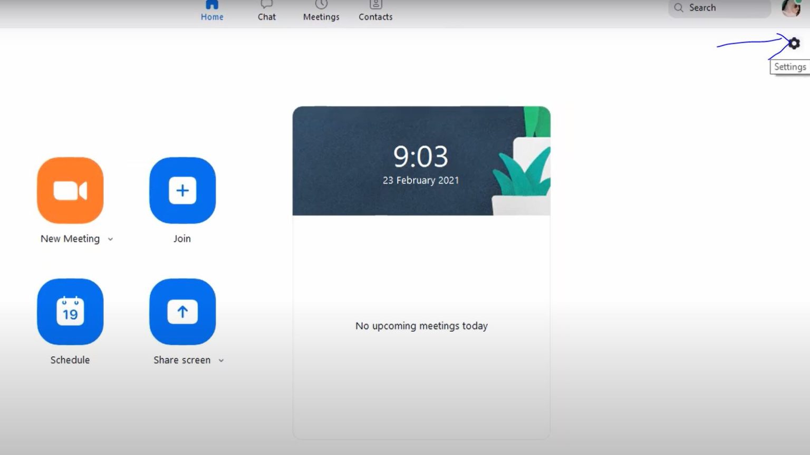Screen dimensions: 810x455
Task: Open the Share screen options dropdown
Action: pos(221,360)
